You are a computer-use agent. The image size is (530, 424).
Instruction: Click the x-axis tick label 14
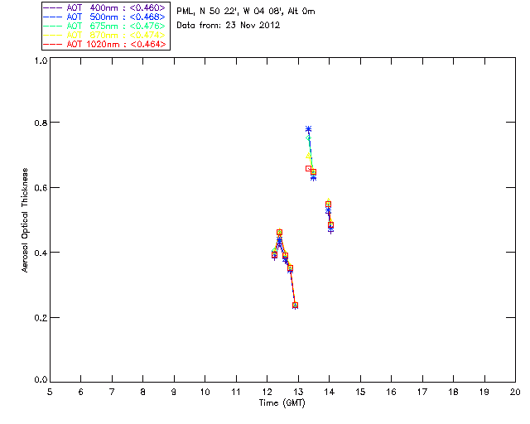pos(330,392)
